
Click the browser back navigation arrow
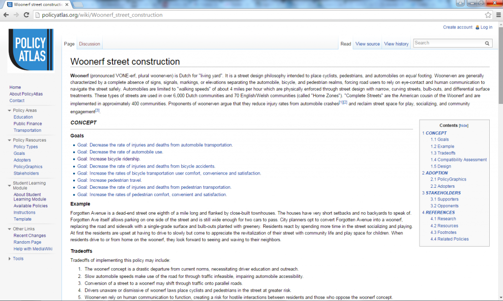5,15
